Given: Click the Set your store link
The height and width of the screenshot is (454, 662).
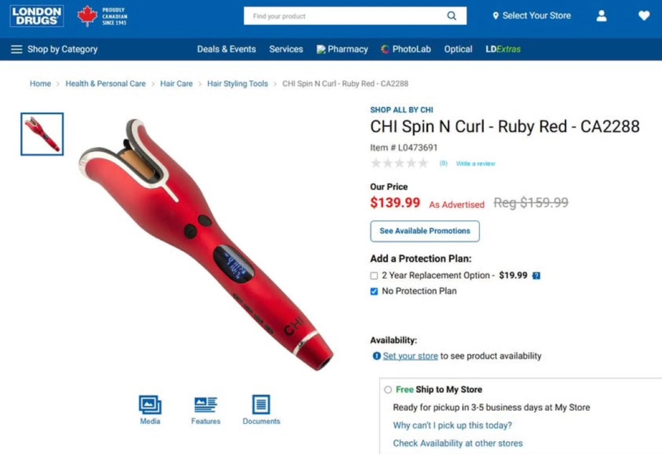Looking at the screenshot, I should pyautogui.click(x=410, y=356).
